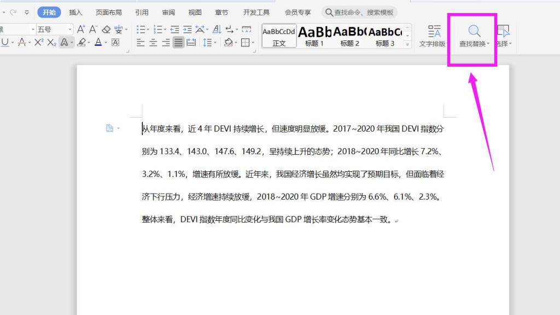Toggle strikethrough formatting
This screenshot has width=560, height=315.
(22, 43)
